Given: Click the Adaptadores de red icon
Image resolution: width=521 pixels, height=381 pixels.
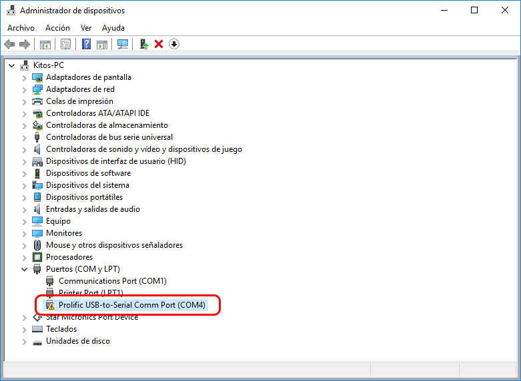Looking at the screenshot, I should pyautogui.click(x=37, y=89).
